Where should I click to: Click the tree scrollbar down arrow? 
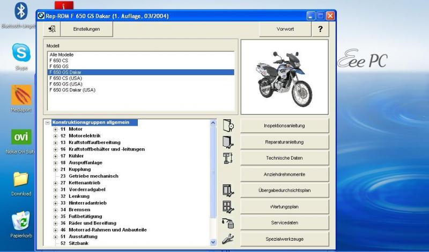pos(212,242)
